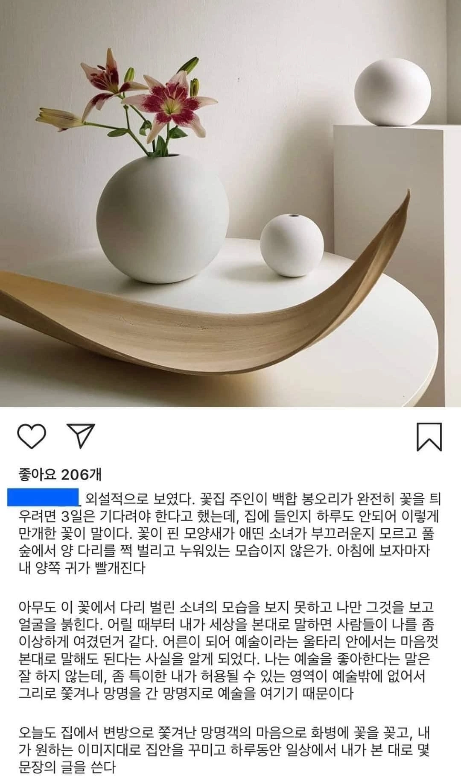Click the large round white vase holding lilies

click(163, 218)
